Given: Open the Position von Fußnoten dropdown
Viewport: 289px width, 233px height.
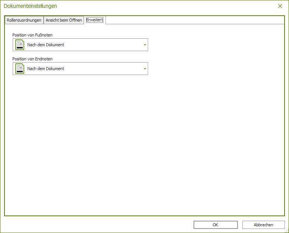Looking at the screenshot, I should pyautogui.click(x=80, y=45).
